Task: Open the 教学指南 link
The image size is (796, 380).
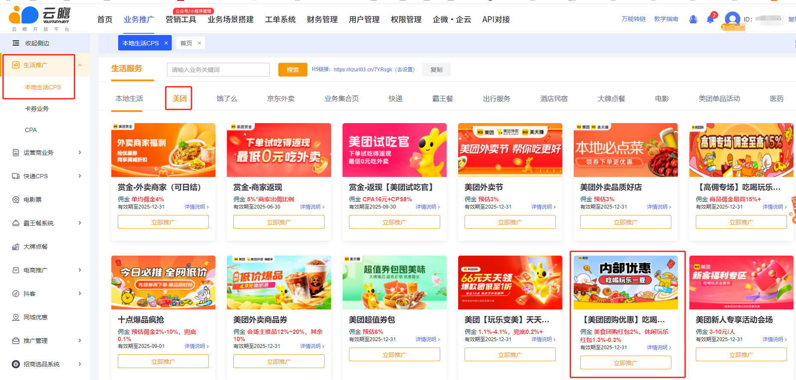Action: [x=666, y=19]
